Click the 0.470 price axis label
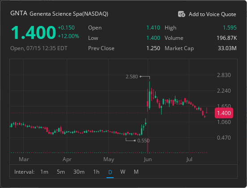Screen dimensions: 247x188 pos(224,138)
